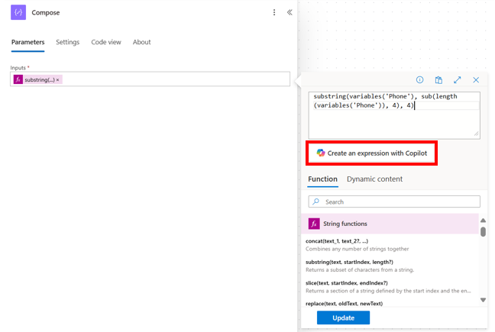The height and width of the screenshot is (332, 495).
Task: Click the Compose title text
Action: point(46,13)
